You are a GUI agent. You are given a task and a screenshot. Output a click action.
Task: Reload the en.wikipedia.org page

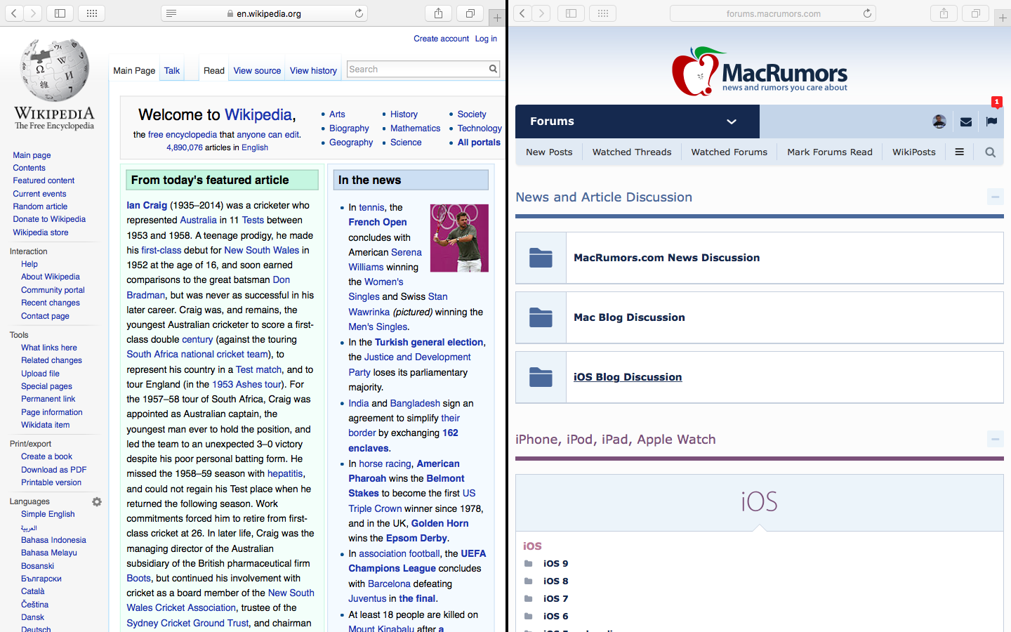click(359, 13)
